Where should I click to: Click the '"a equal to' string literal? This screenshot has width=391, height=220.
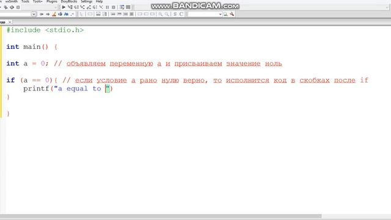pos(78,89)
